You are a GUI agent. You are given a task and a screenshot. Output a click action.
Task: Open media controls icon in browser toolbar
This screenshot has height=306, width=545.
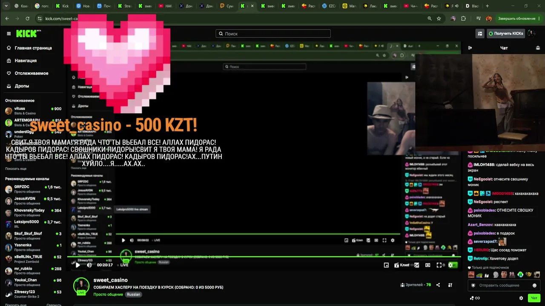tap(479, 19)
